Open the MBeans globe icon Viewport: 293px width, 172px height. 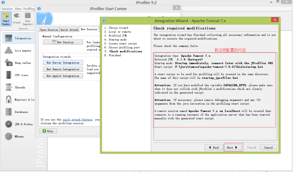click(9, 136)
